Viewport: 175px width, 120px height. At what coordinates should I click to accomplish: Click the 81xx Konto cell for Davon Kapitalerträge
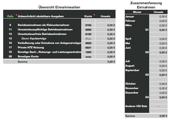[88, 39]
